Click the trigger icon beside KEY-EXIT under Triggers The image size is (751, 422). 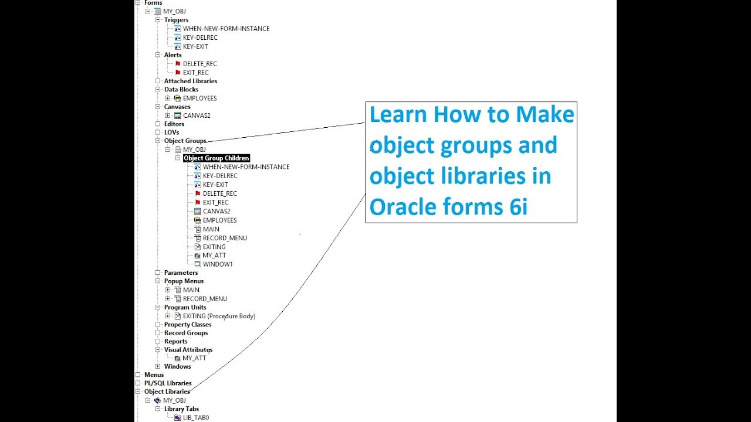tap(178, 46)
